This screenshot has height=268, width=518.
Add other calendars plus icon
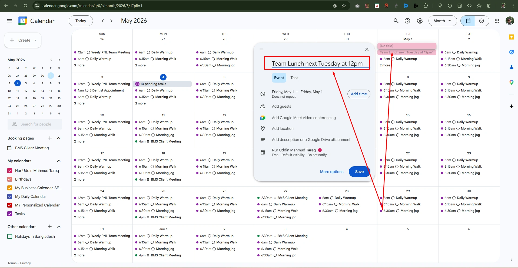coord(50,227)
